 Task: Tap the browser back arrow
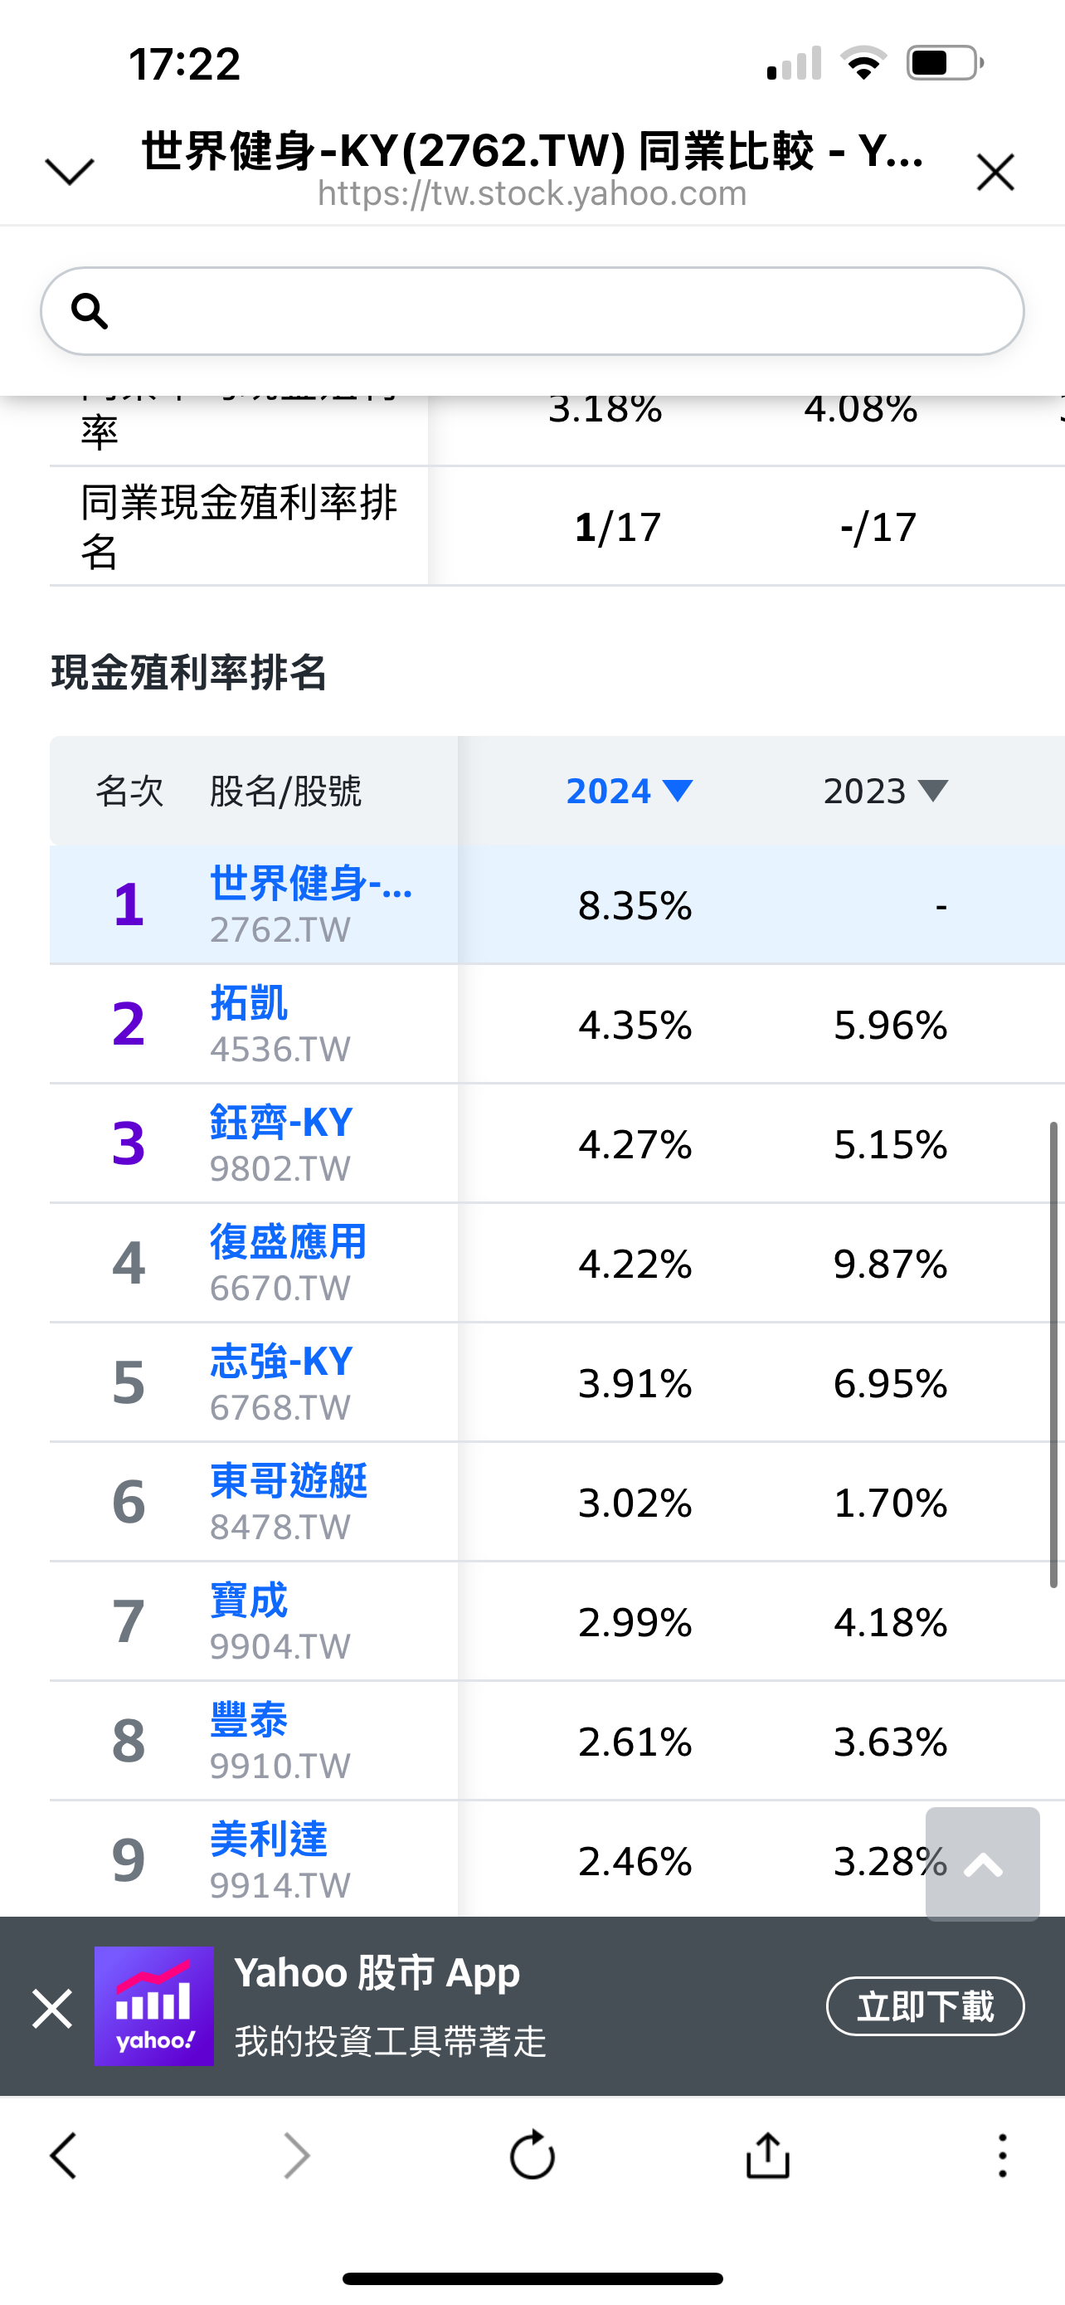64,2155
